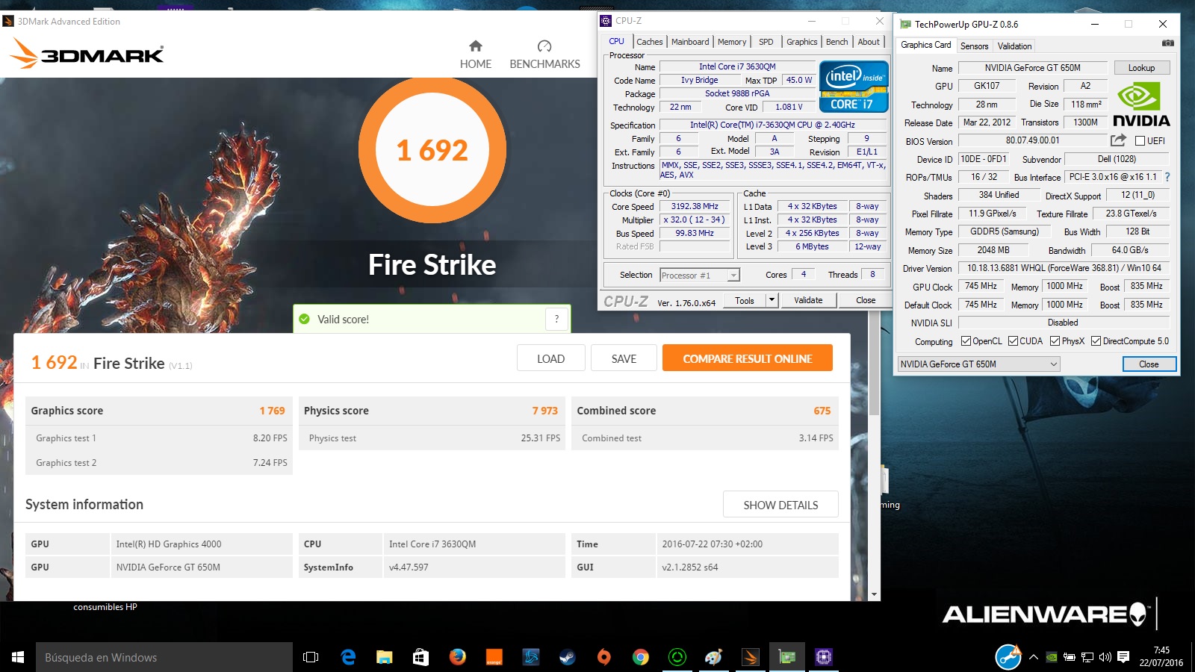This screenshot has width=1195, height=672.
Task: Click the valid score help question mark
Action: click(556, 319)
